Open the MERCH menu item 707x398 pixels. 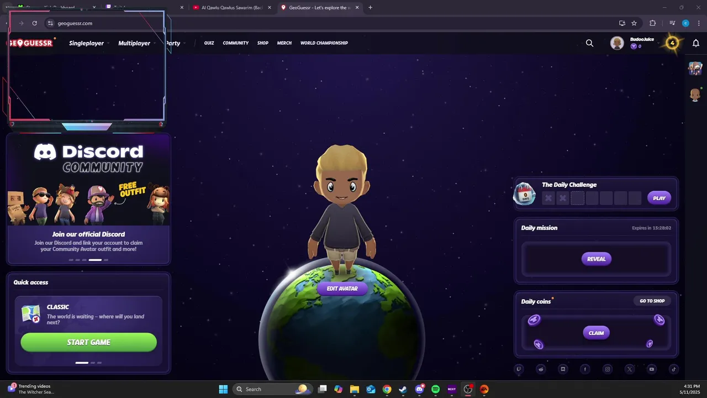(284, 43)
